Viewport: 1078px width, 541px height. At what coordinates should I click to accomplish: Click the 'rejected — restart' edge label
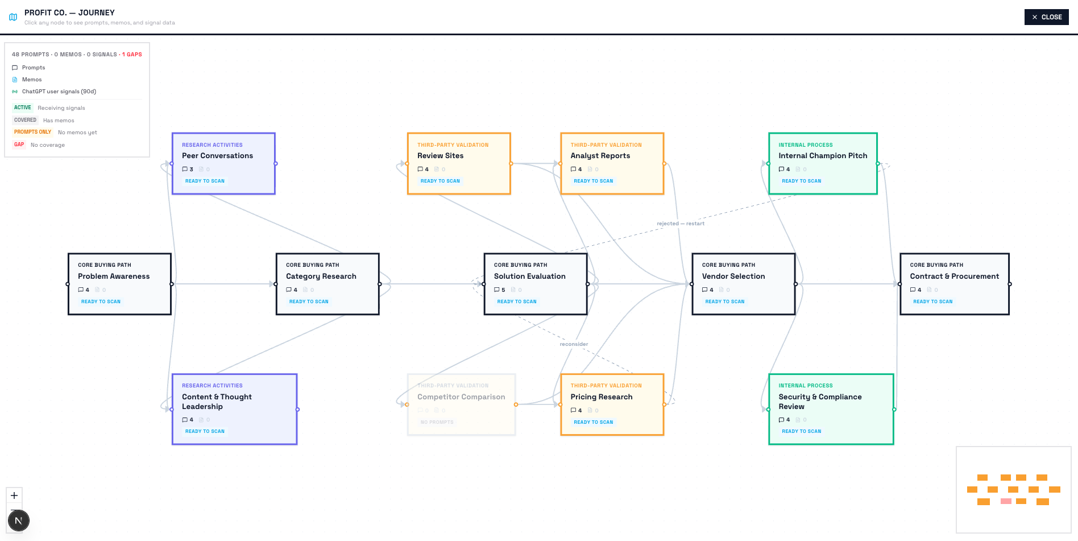pos(680,224)
